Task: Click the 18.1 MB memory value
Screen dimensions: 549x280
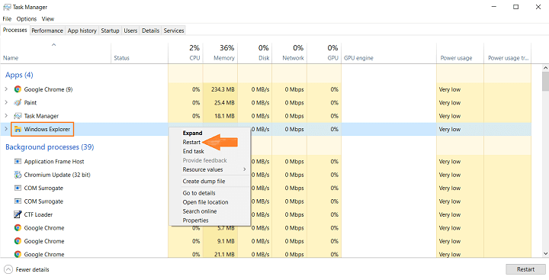Action: [224, 116]
